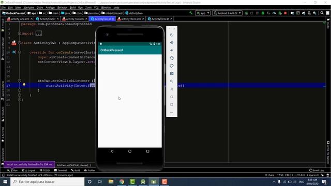Click the override gutter icon on line 10
This screenshot has width=331, height=186.
pyautogui.click(x=14, y=52)
